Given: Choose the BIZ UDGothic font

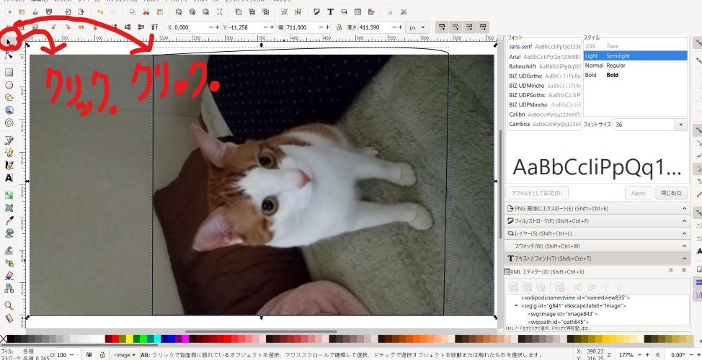Looking at the screenshot, I should (544, 76).
